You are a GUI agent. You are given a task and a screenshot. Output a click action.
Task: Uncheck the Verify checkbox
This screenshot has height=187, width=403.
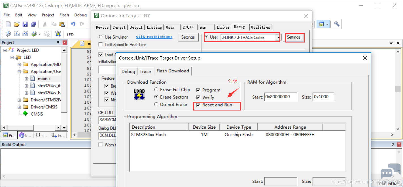coord(198,97)
